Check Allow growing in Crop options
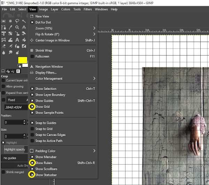 [3, 86]
